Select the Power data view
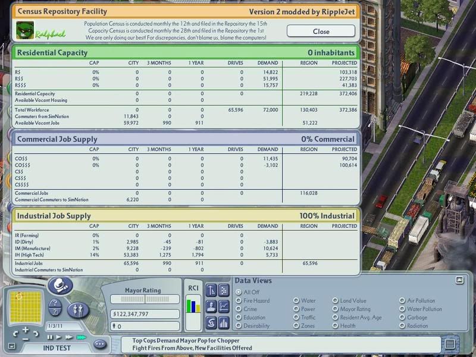 [296, 309]
